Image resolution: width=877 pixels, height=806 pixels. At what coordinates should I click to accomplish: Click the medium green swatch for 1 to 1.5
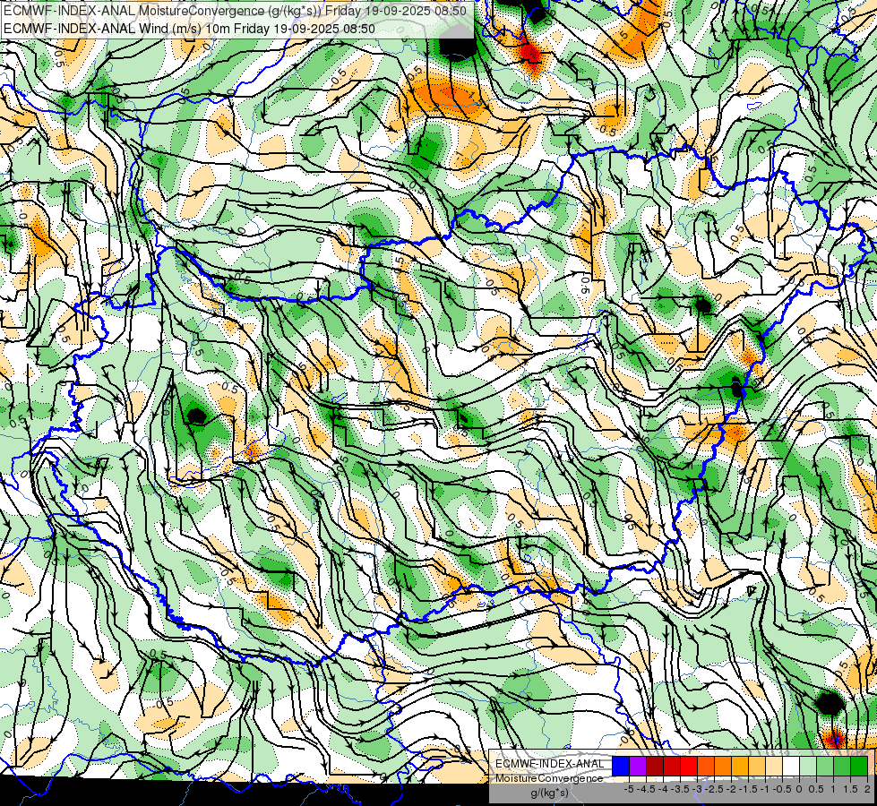pos(842,766)
